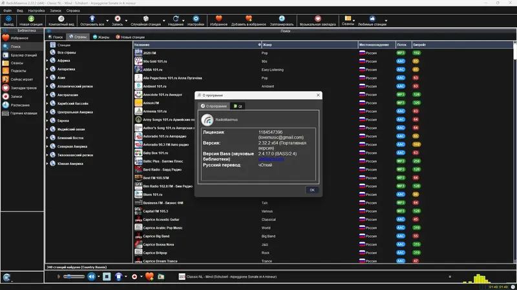The height and width of the screenshot is (290, 517).
Task: Switch to the Qt tab in about dialog
Action: 238,106
